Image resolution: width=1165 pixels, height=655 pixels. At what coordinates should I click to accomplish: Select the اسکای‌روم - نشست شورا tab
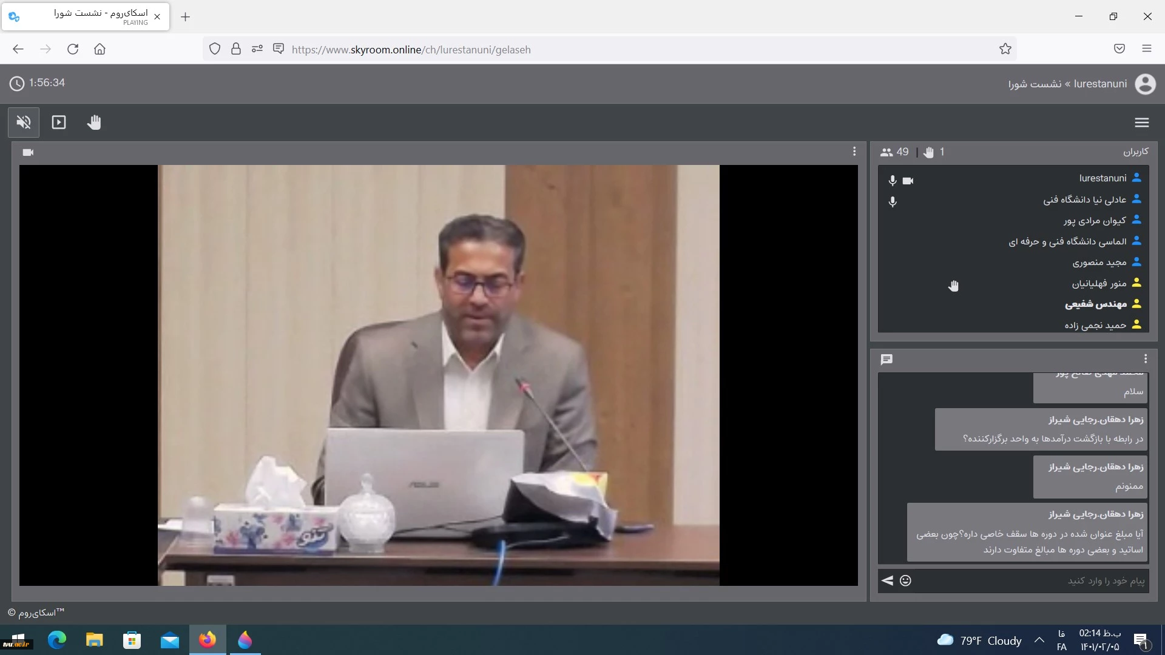tap(86, 17)
